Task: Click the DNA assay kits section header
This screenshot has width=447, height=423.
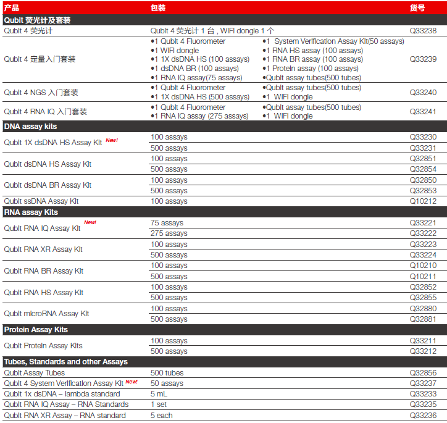Action: pyautogui.click(x=30, y=126)
